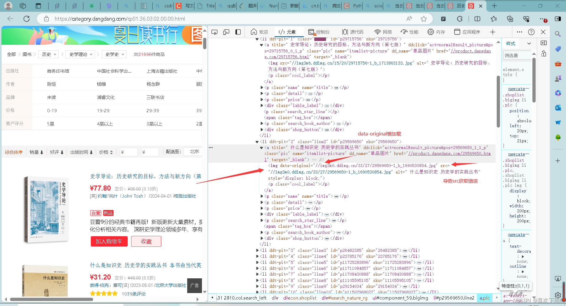Open the Application (应用程序) tab

point(467,32)
